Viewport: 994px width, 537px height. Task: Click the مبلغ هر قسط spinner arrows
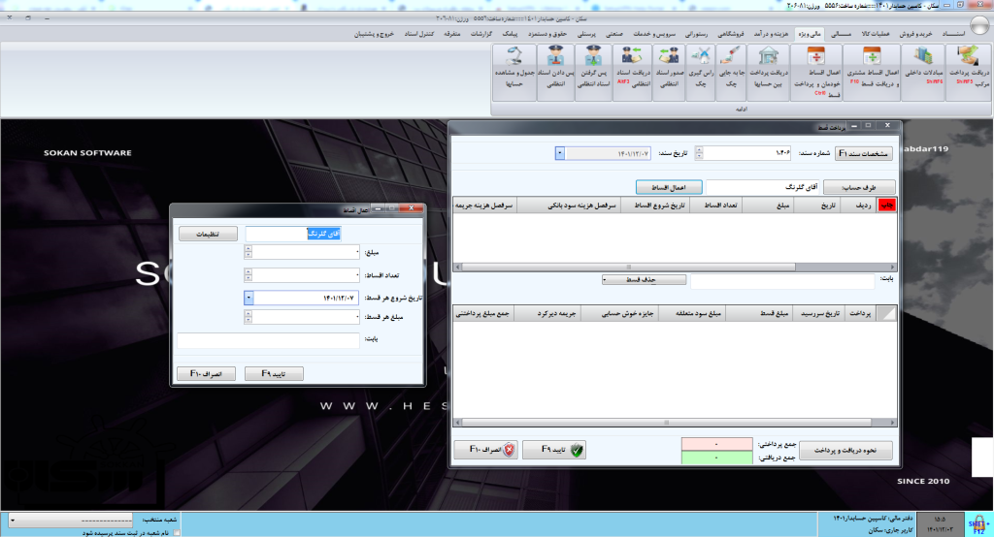[248, 317]
